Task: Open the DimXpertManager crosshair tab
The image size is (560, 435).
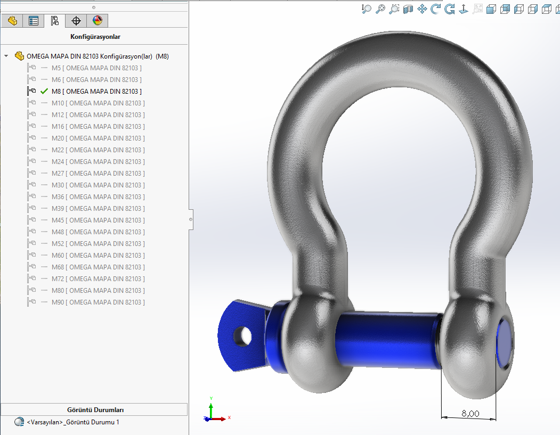Action: 76,21
